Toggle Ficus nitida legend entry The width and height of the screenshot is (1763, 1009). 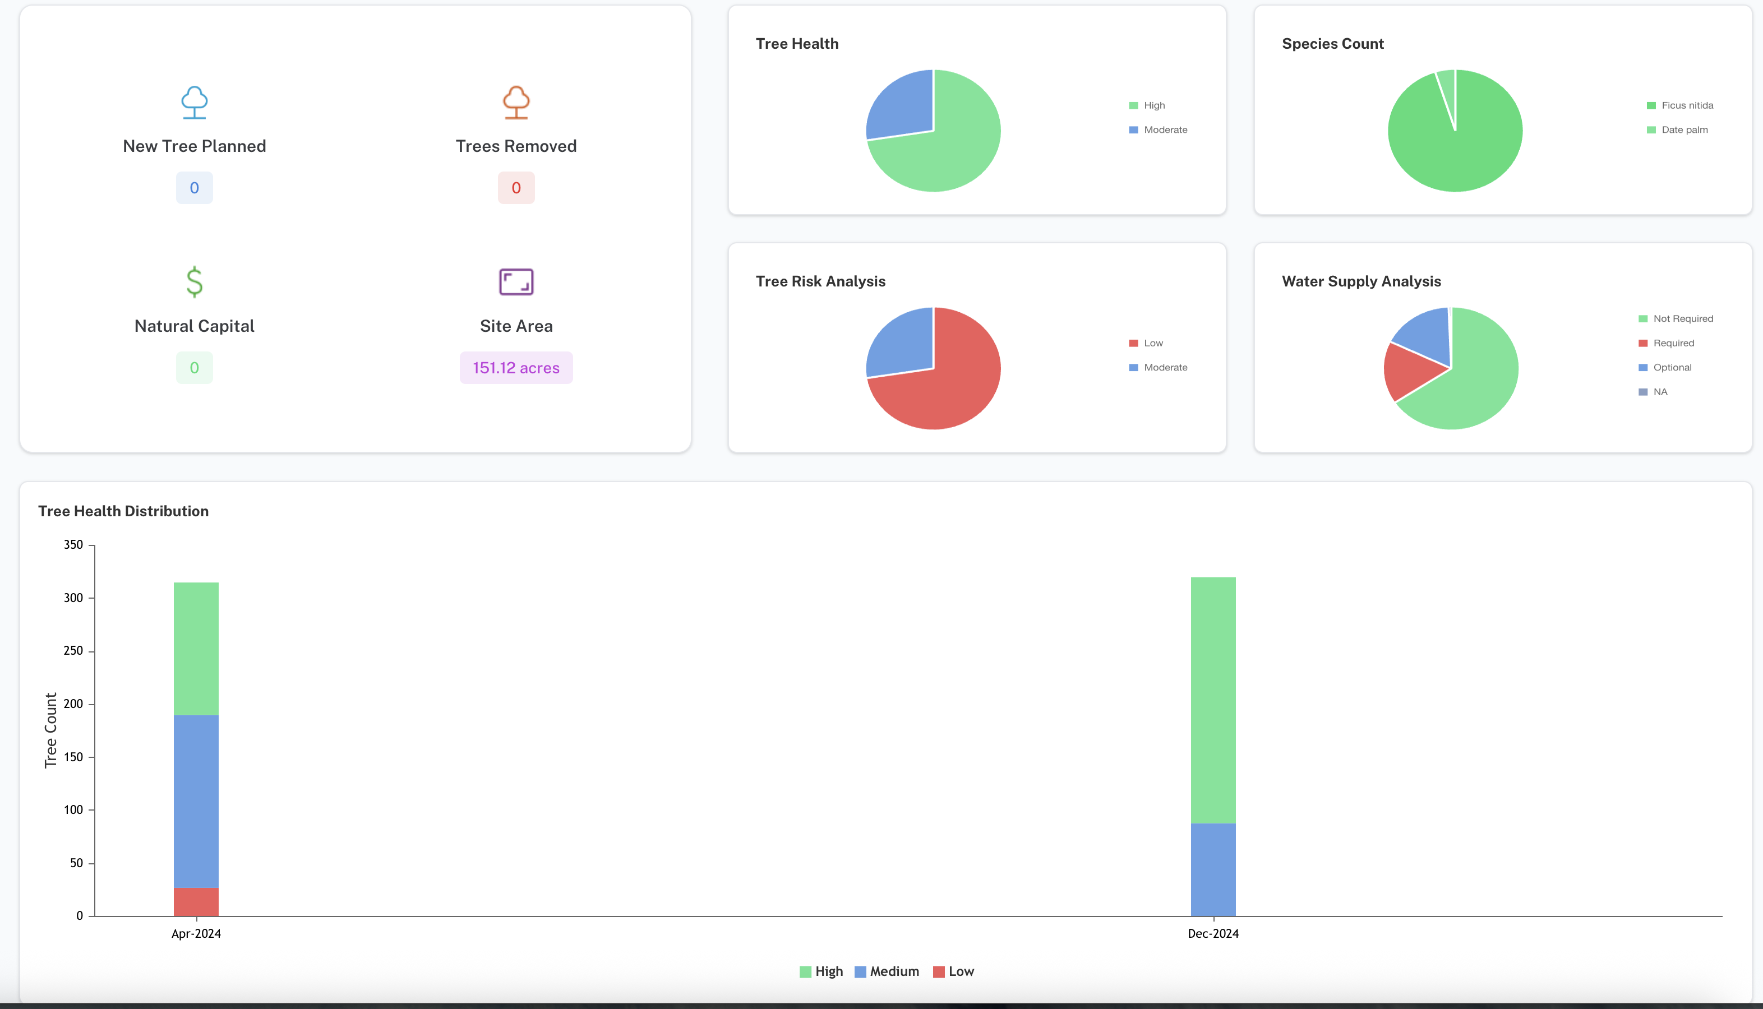[1686, 105]
